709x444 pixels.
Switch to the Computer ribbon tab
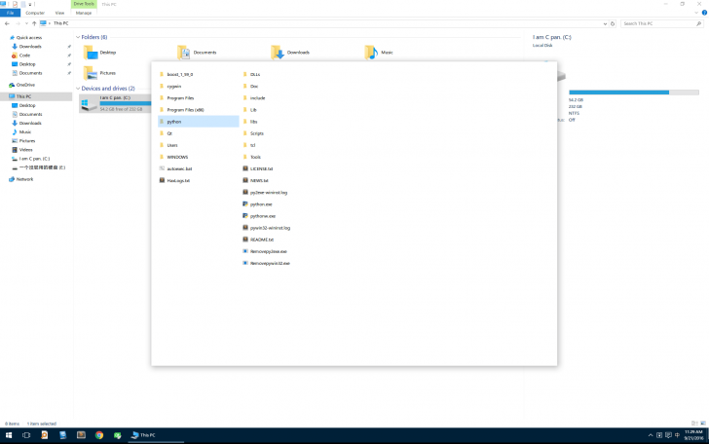34,14
